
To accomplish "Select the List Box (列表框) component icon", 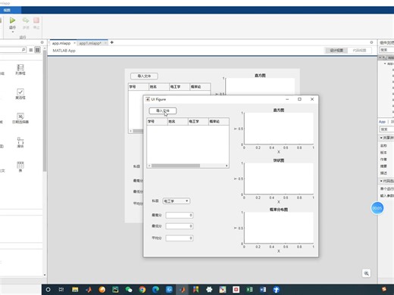I will coord(20,67).
